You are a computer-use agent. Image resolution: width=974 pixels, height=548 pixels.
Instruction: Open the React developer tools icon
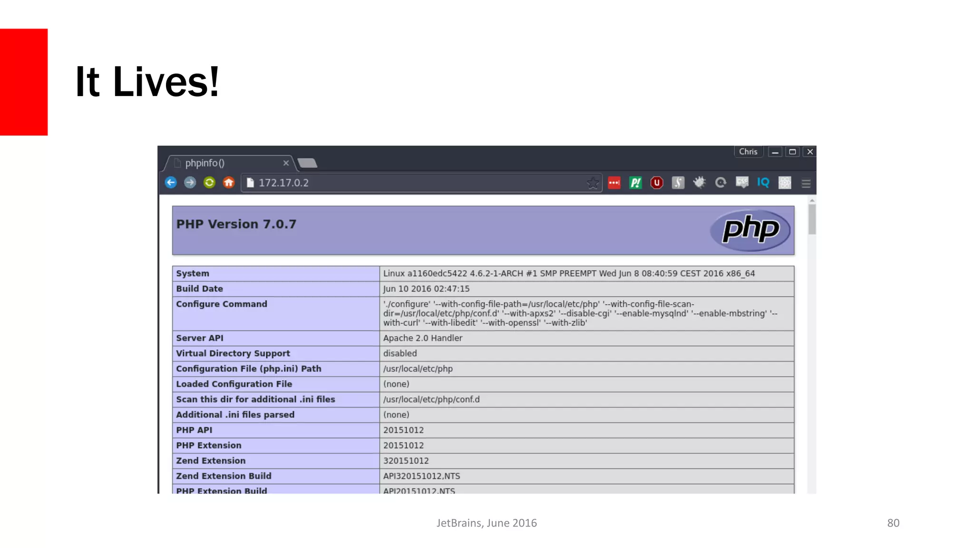click(x=785, y=183)
